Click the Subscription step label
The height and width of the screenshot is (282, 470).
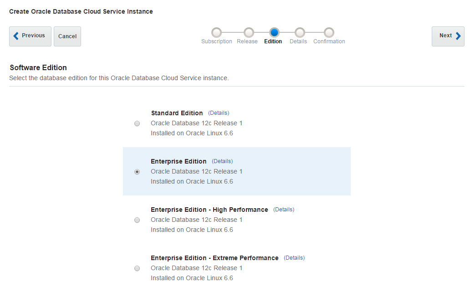coord(217,41)
